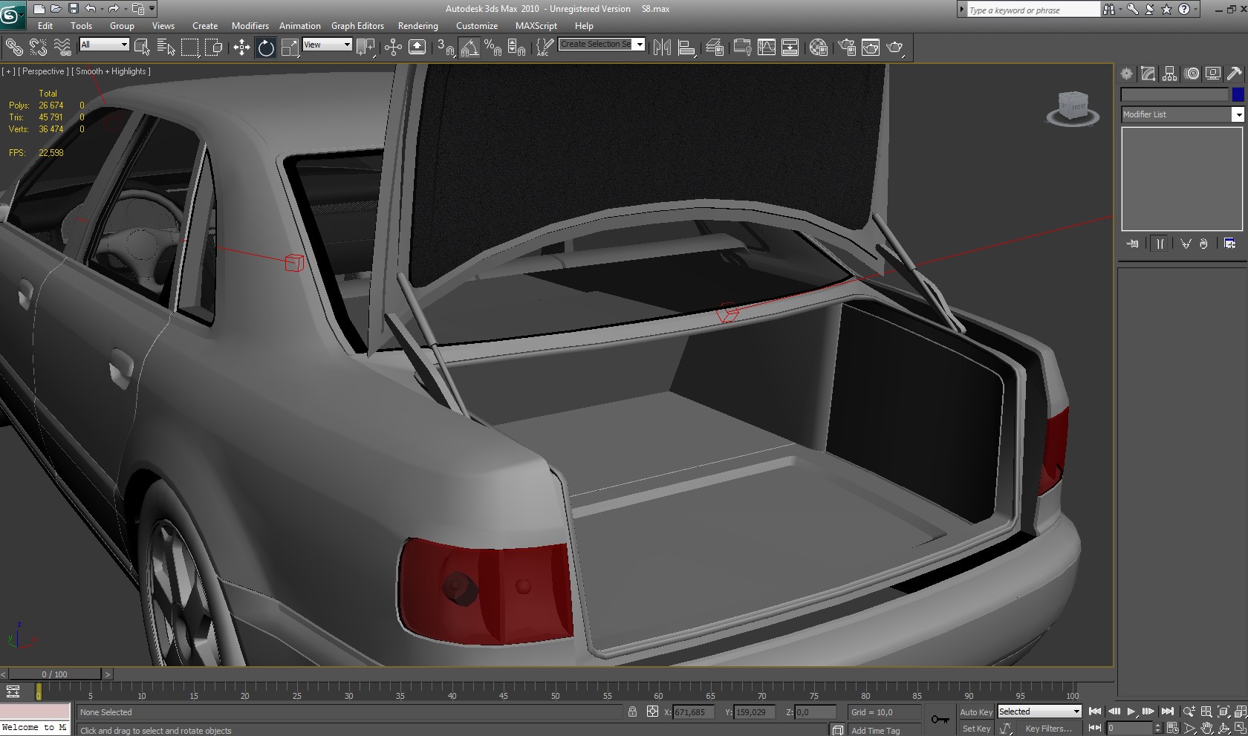Click the Mirror tool icon
The height and width of the screenshot is (736, 1248).
click(x=662, y=48)
